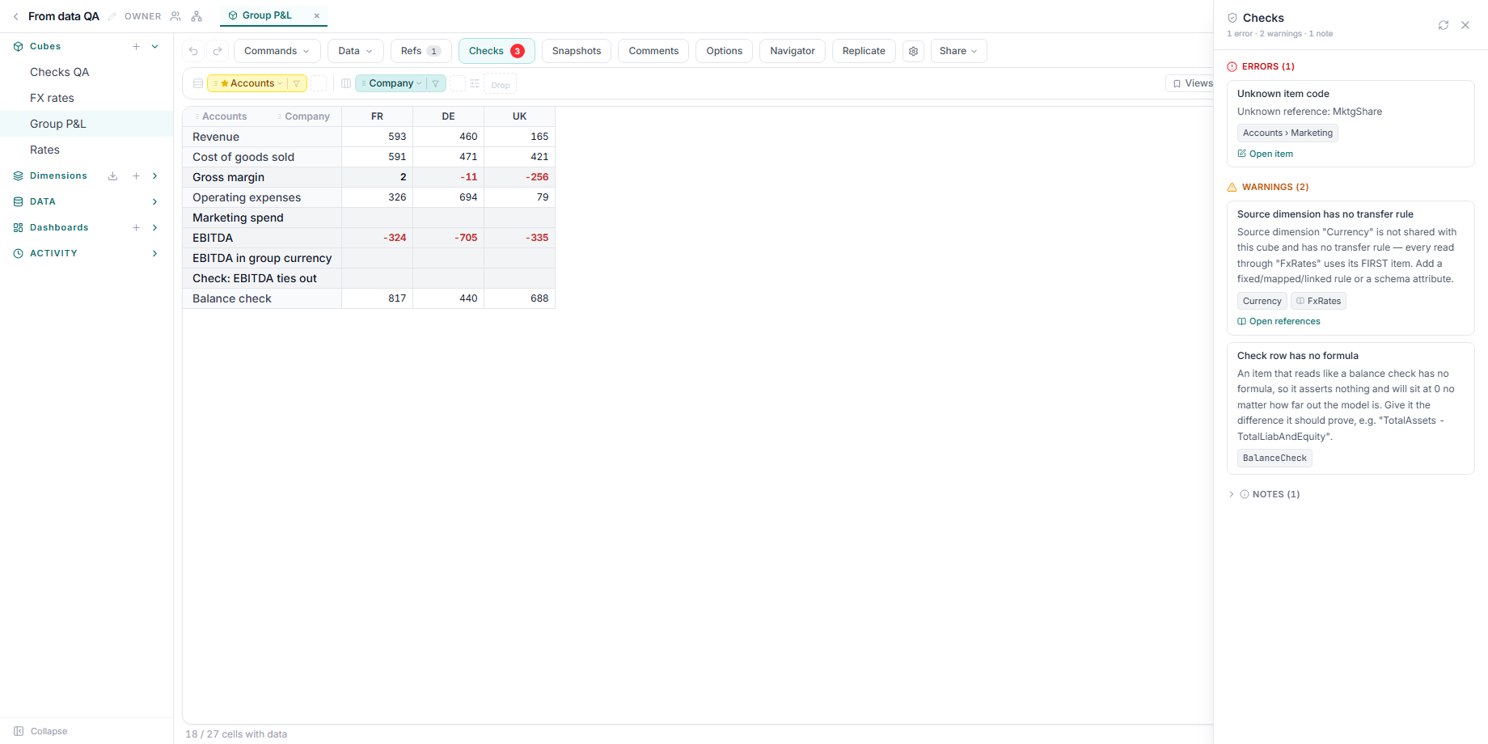Close the Group P&L tab
The width and height of the screenshot is (1488, 744).
point(317,15)
